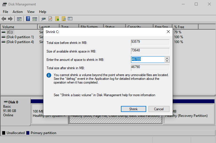Close the Shrink C: dialog with X
216x143 pixels.
point(168,32)
